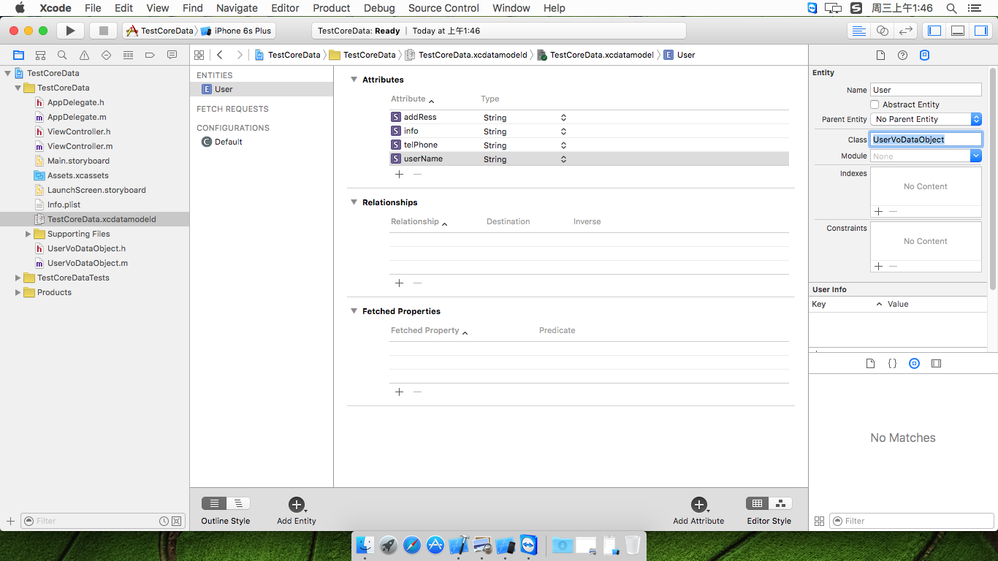The width and height of the screenshot is (998, 561).
Task: Change the telPhone attribute type dropdown
Action: pyautogui.click(x=563, y=145)
